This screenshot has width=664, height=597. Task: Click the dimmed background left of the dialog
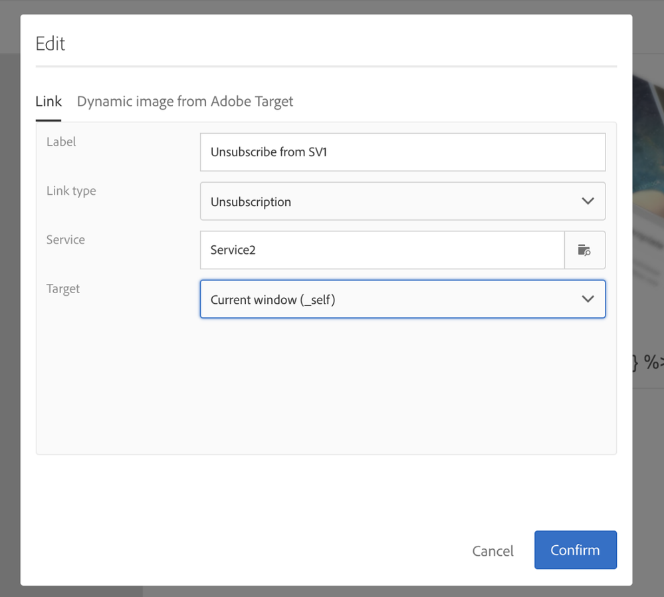point(9,299)
